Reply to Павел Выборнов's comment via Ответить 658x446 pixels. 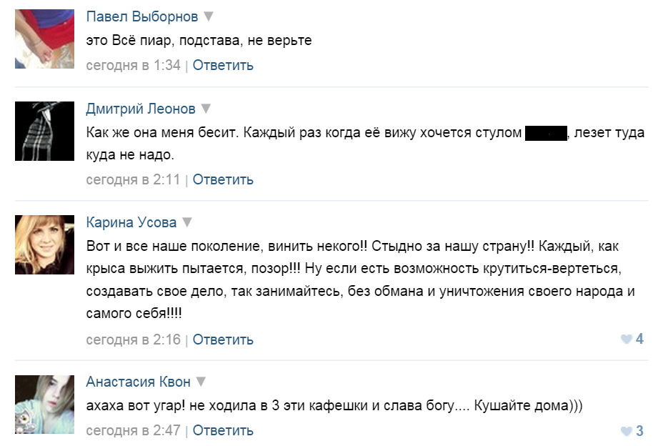tap(223, 65)
